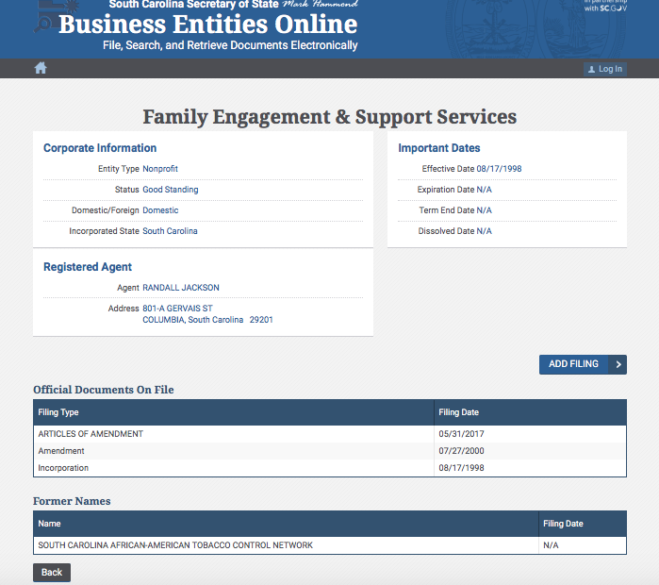
Task: Click Filing Date header in Official Documents
Action: click(458, 412)
